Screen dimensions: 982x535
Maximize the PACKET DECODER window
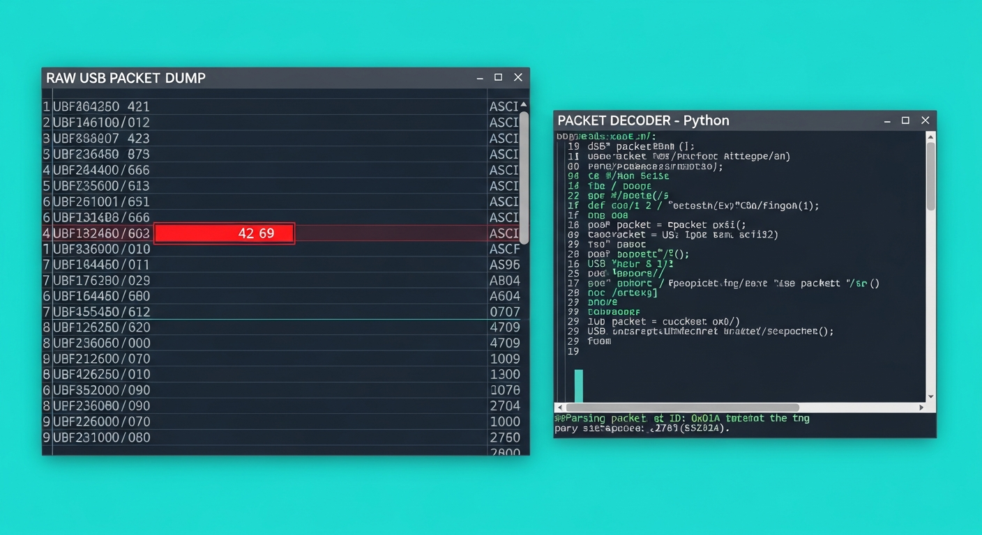tap(905, 121)
